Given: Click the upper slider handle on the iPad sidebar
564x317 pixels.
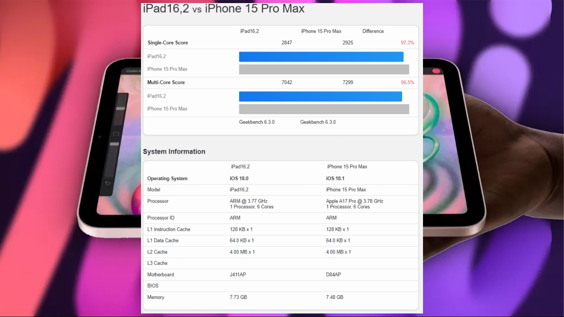Looking at the screenshot, I should (x=120, y=108).
